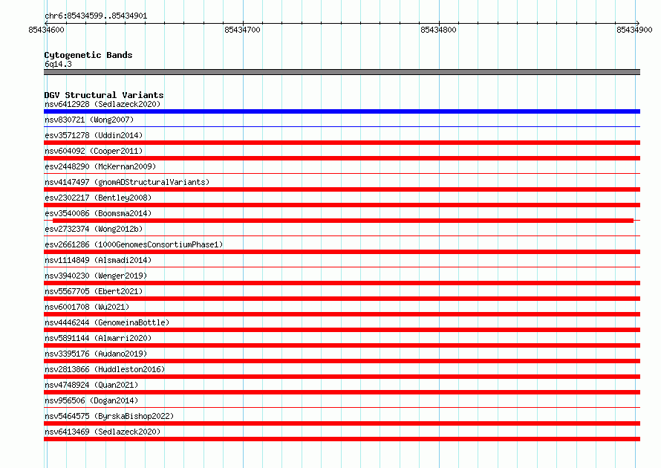Click the red bar under nsv6413469 Sedlazeck2020

point(342,439)
